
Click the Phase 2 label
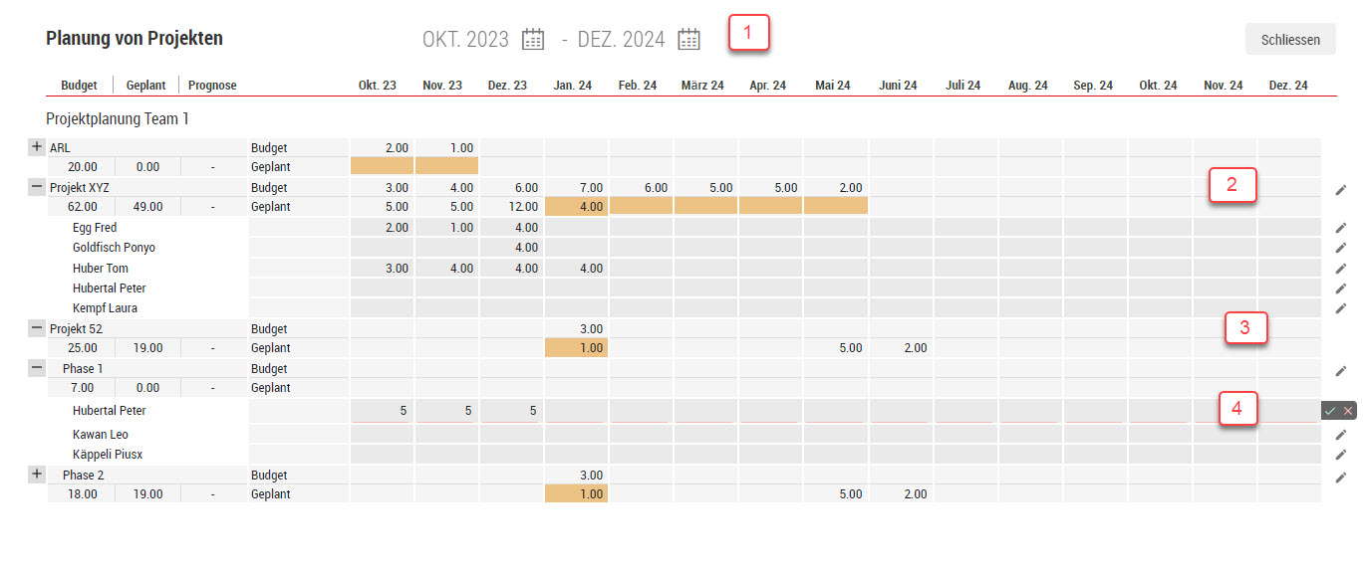coord(83,475)
